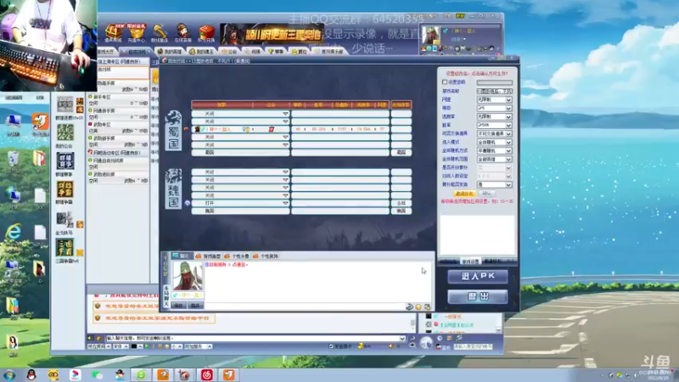The image size is (679, 382).
Task: Open the 逃跑率 dropdown in room settings
Action: (x=495, y=116)
